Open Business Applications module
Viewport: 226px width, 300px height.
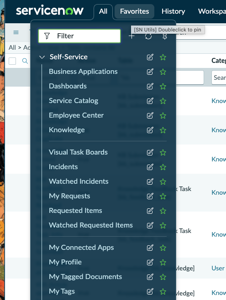tap(83, 72)
